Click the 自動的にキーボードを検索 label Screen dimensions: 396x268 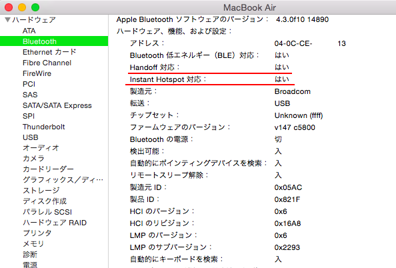tap(177, 259)
